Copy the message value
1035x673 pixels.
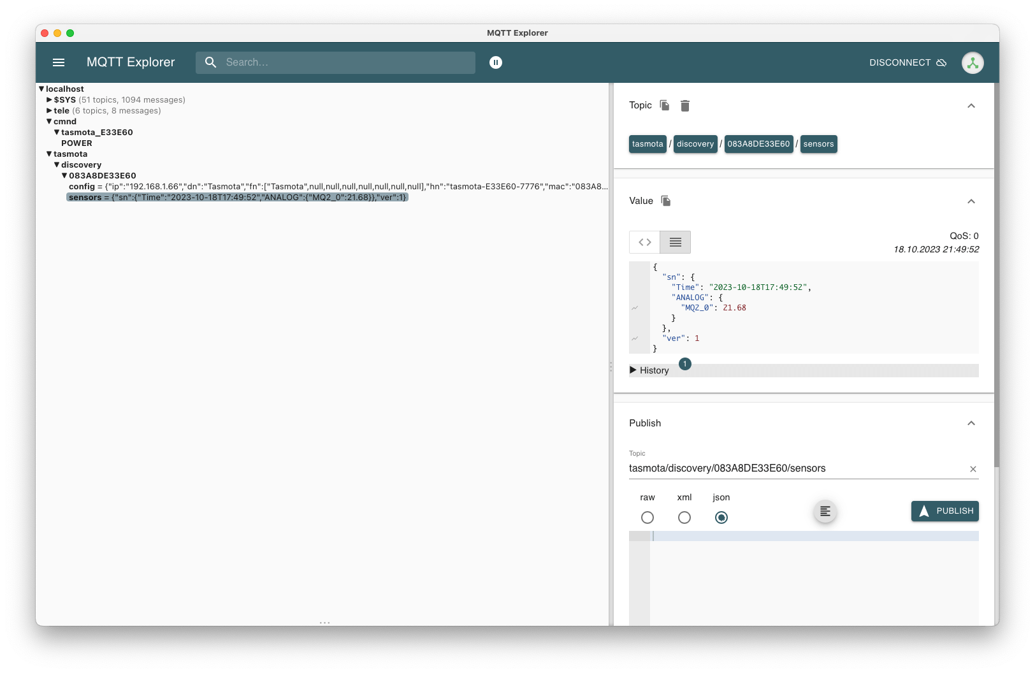coord(666,200)
